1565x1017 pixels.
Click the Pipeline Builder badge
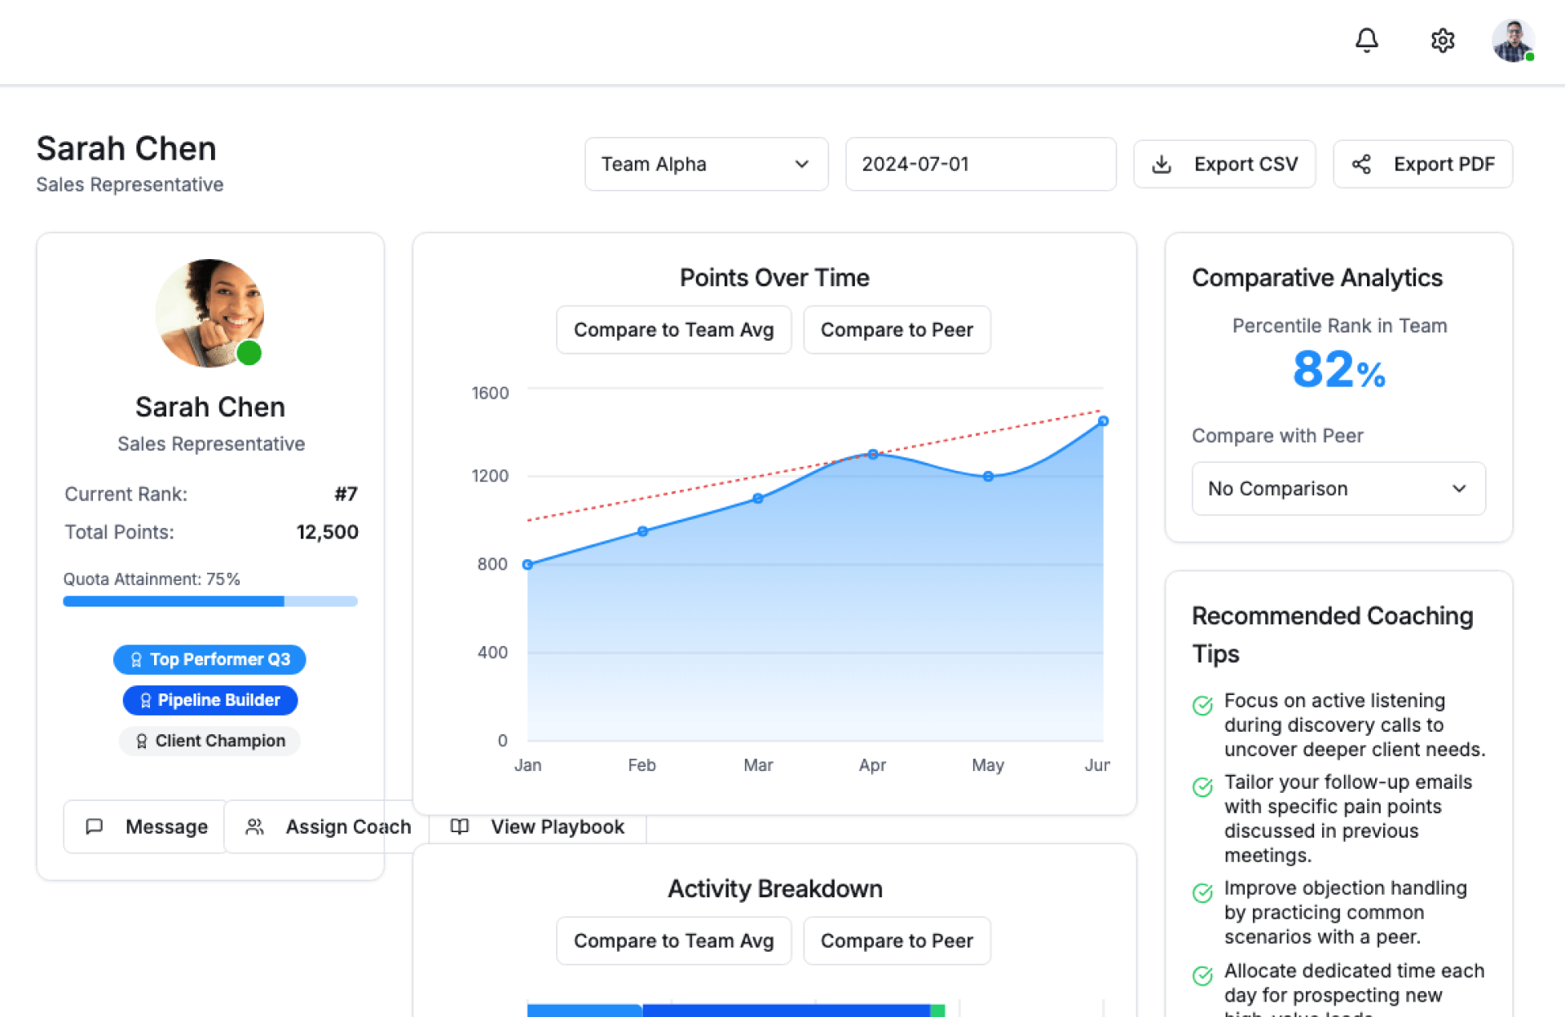point(209,700)
